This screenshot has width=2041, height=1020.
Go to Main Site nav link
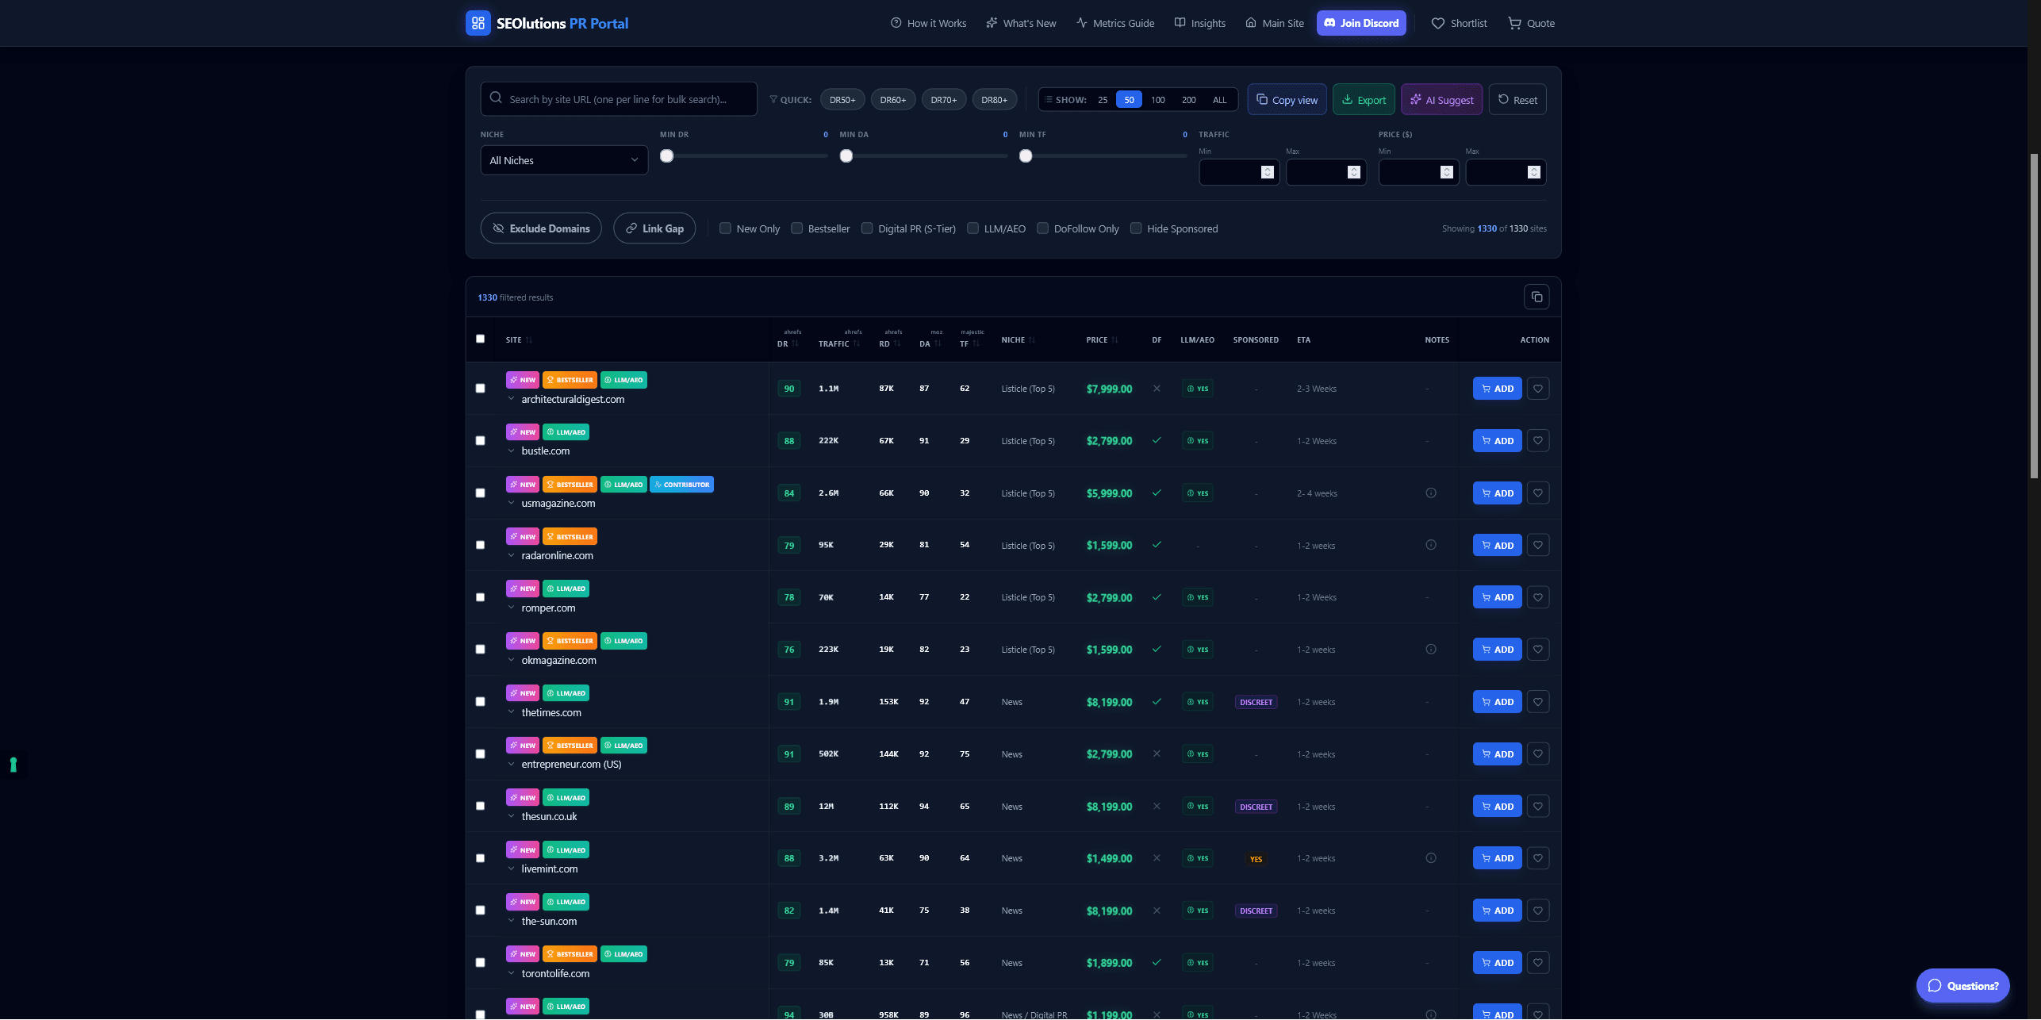[1274, 24]
